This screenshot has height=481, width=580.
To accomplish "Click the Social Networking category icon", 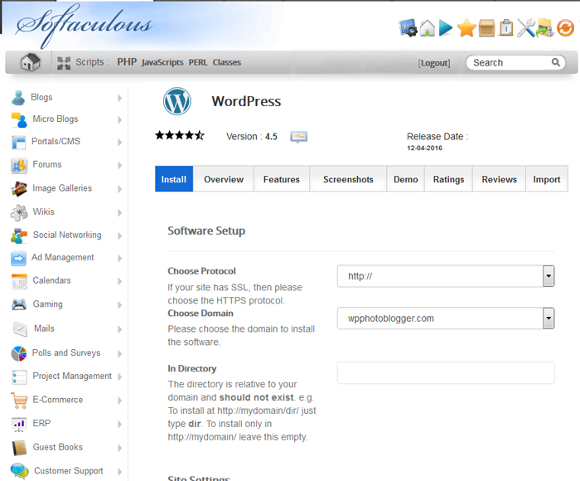I will [19, 236].
